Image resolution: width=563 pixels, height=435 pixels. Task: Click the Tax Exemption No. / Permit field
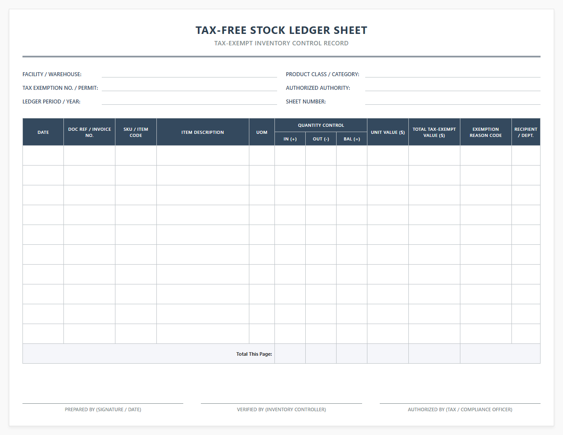[189, 88]
